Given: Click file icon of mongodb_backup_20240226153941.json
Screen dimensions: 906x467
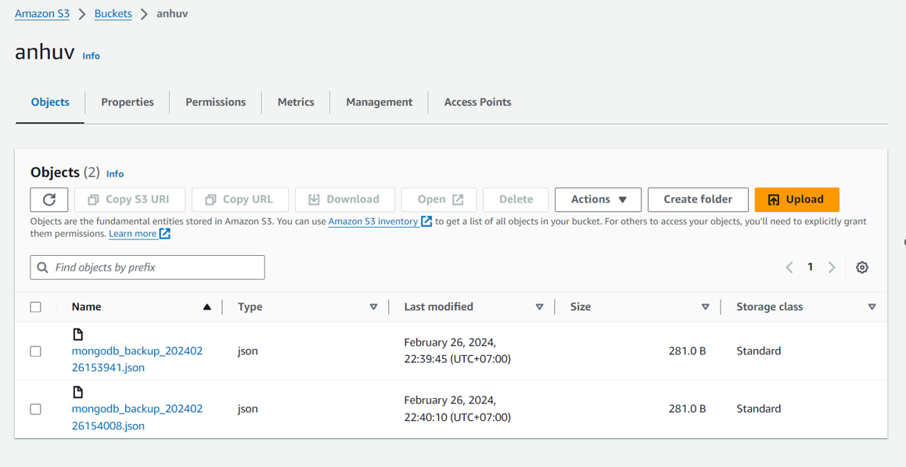Looking at the screenshot, I should [77, 334].
